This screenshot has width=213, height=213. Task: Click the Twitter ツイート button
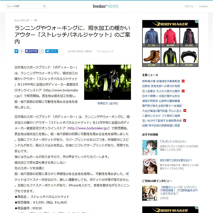52,51
